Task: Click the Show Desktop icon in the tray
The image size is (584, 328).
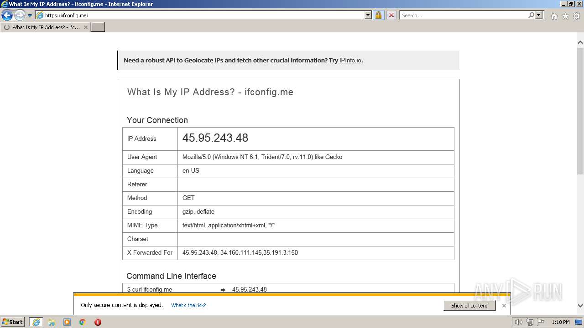Action: (579, 322)
